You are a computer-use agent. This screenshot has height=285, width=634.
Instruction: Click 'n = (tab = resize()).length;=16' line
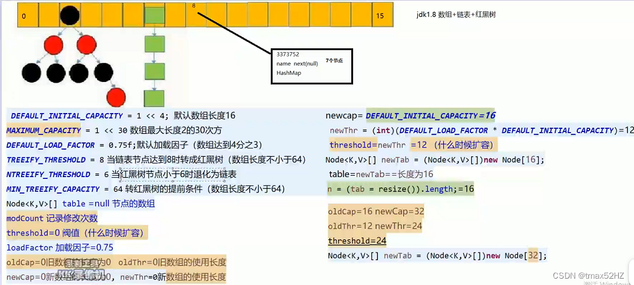401,189
